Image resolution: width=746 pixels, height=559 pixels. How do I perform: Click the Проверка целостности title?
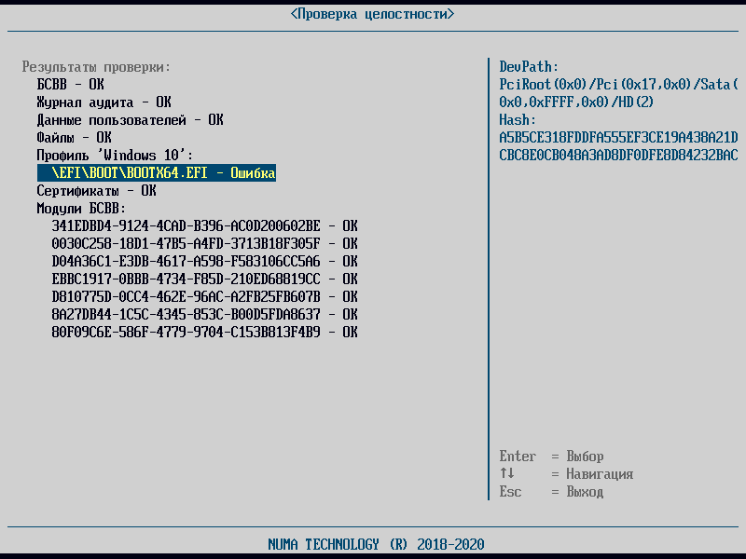pyautogui.click(x=372, y=14)
